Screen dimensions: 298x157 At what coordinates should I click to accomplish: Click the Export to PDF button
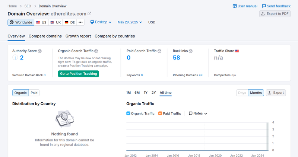[275, 14]
